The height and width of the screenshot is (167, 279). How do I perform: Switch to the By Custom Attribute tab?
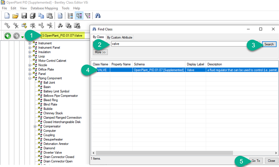[x=119, y=37]
